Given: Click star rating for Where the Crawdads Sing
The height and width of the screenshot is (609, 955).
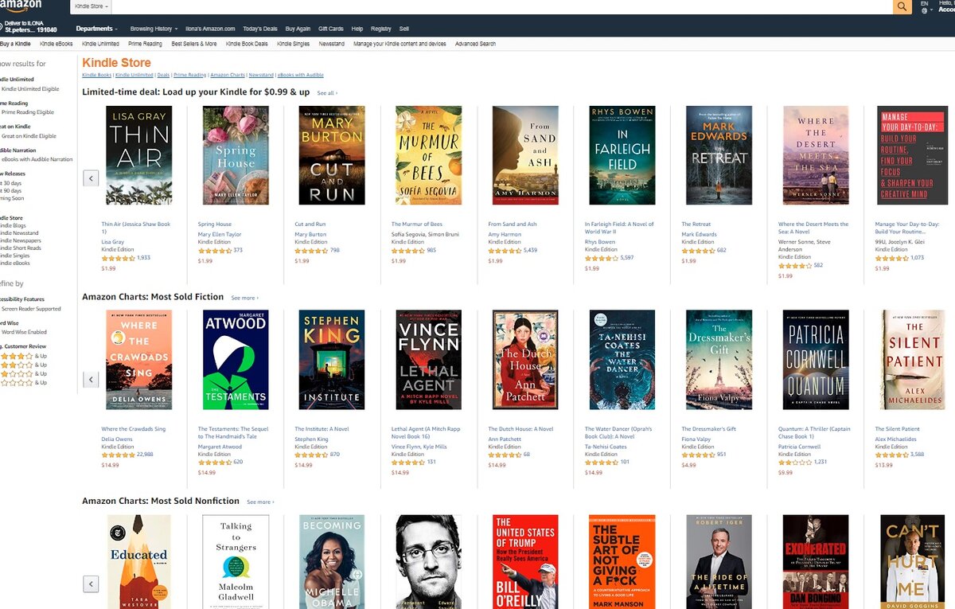Looking at the screenshot, I should click(118, 455).
